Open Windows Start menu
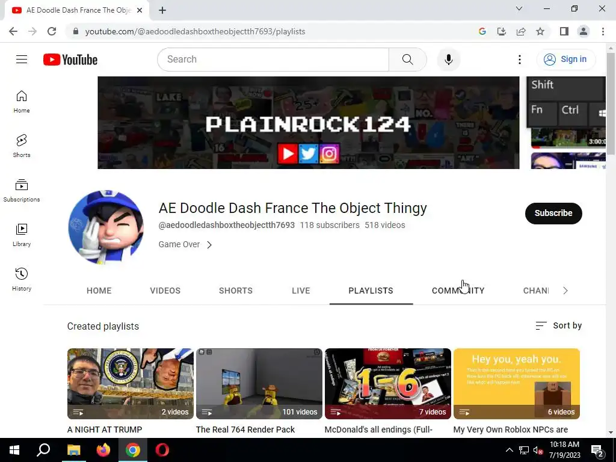616x462 pixels. (x=14, y=450)
